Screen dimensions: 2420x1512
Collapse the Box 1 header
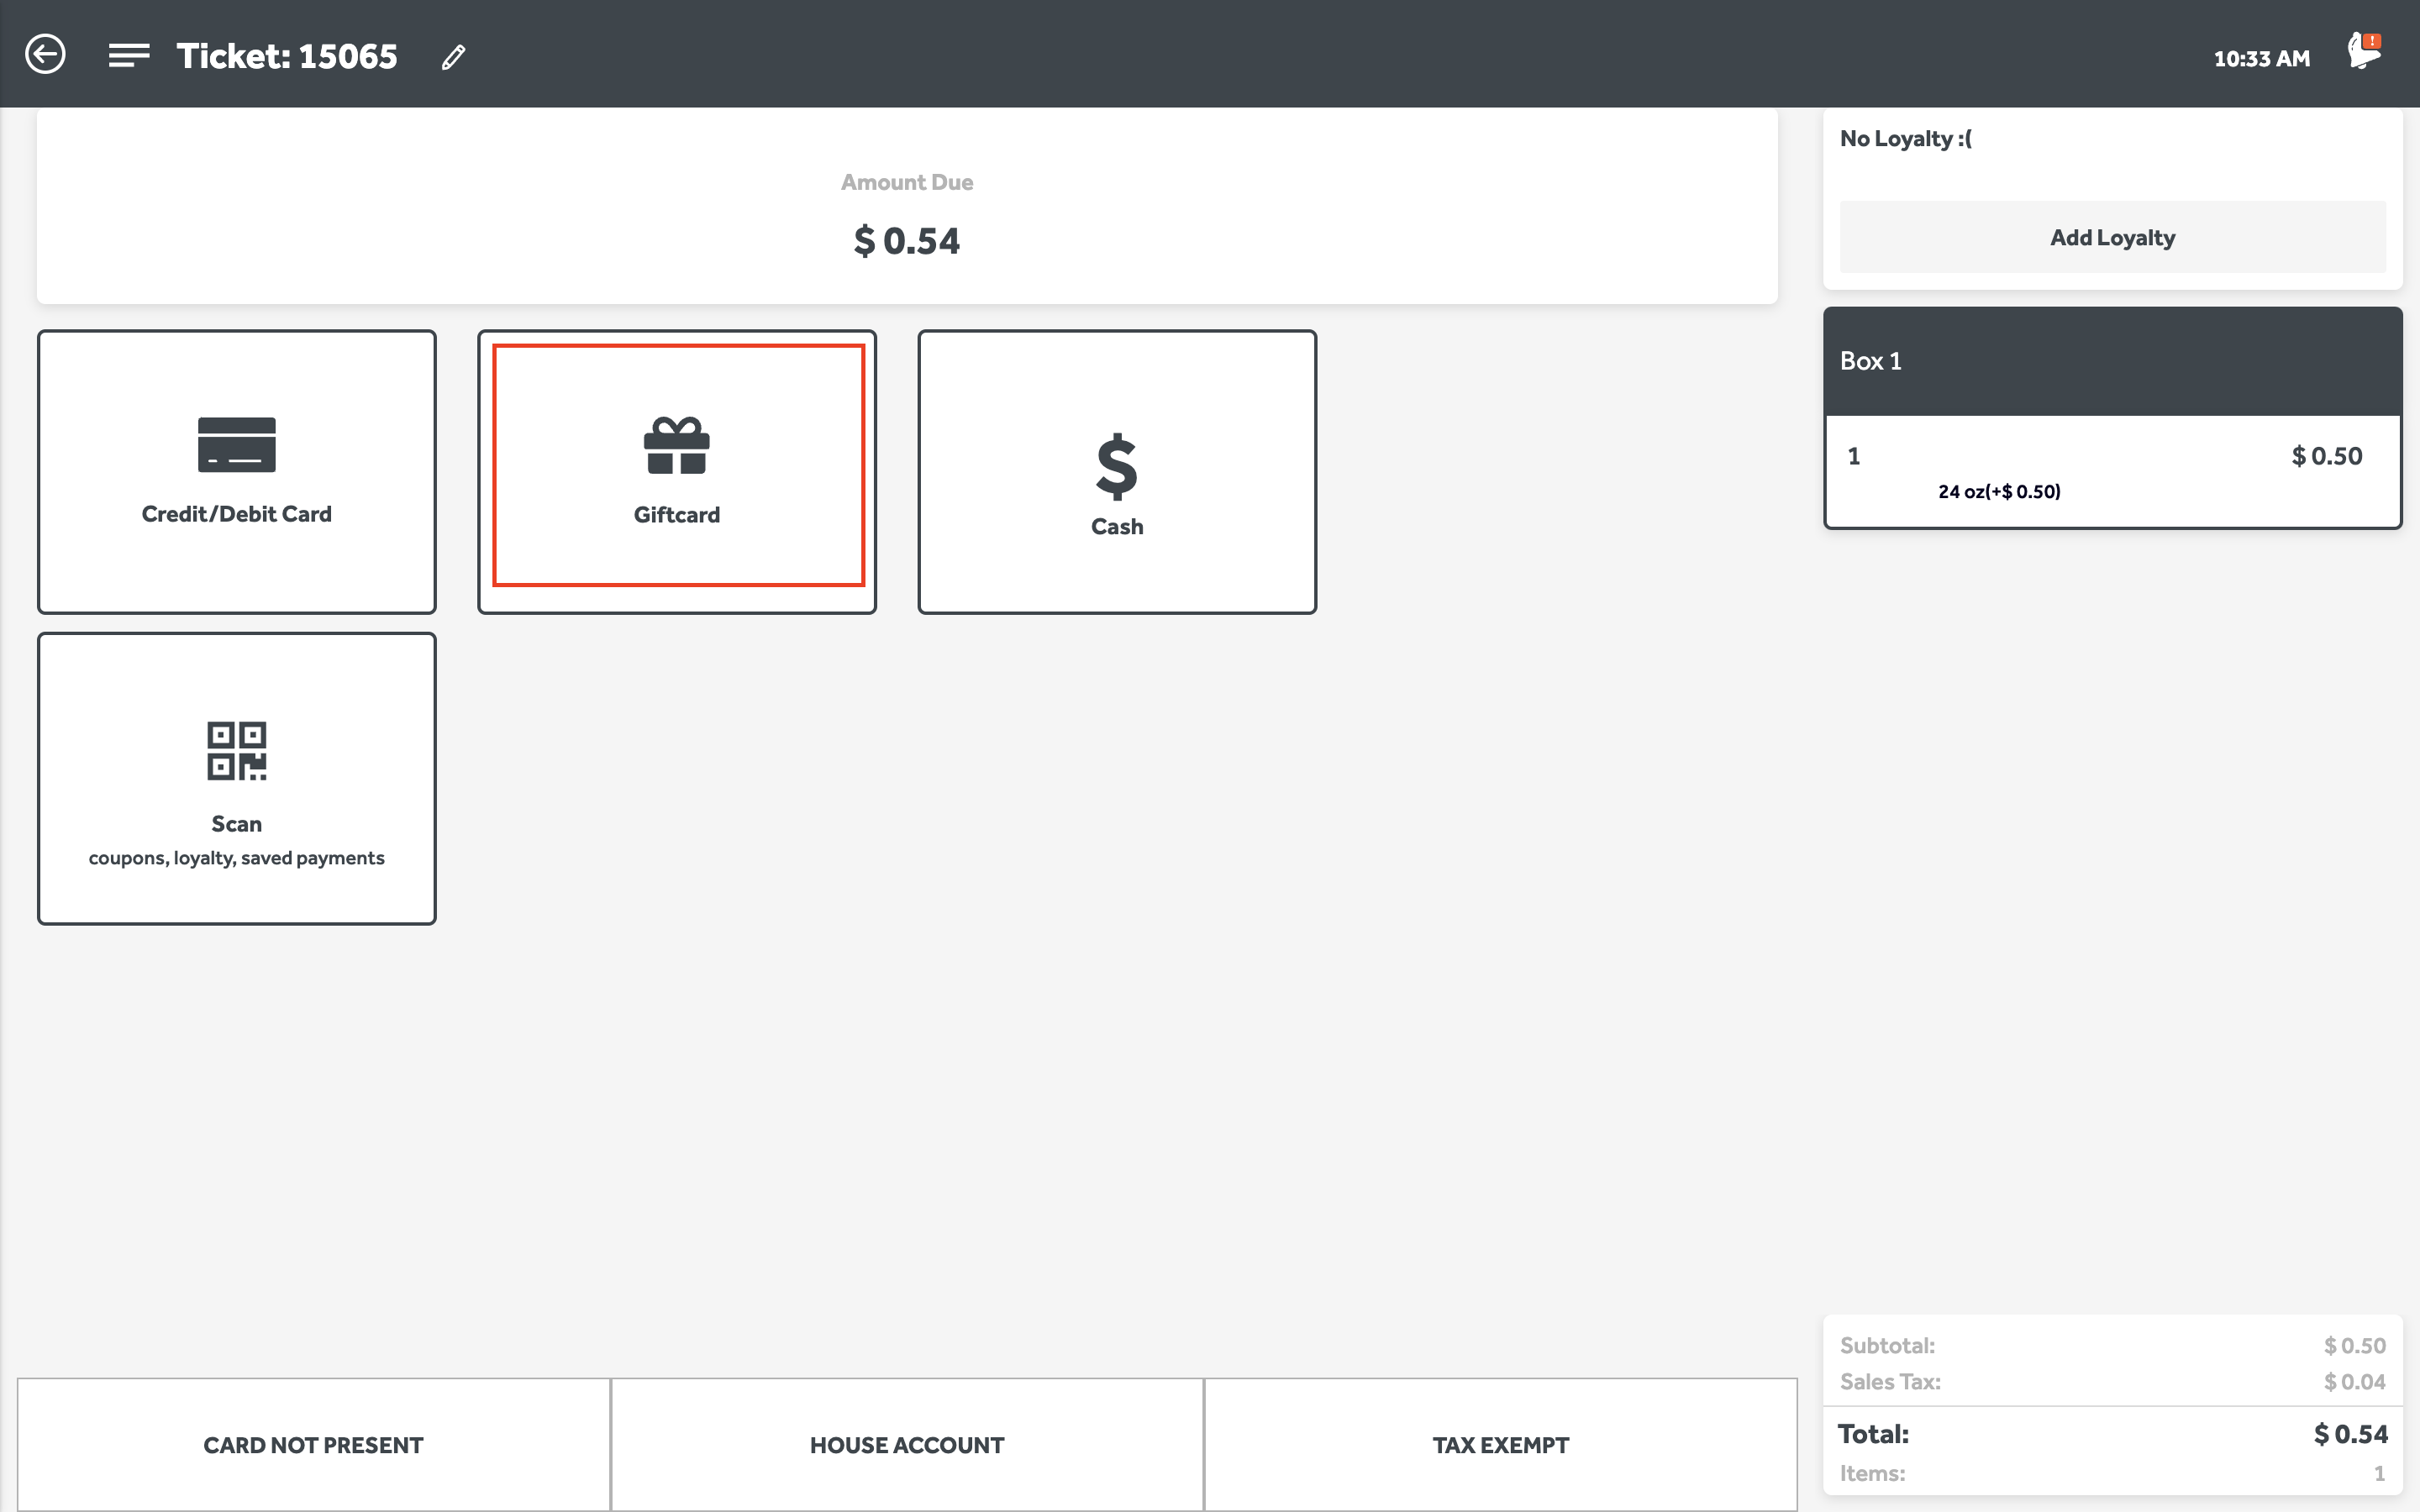(2112, 361)
